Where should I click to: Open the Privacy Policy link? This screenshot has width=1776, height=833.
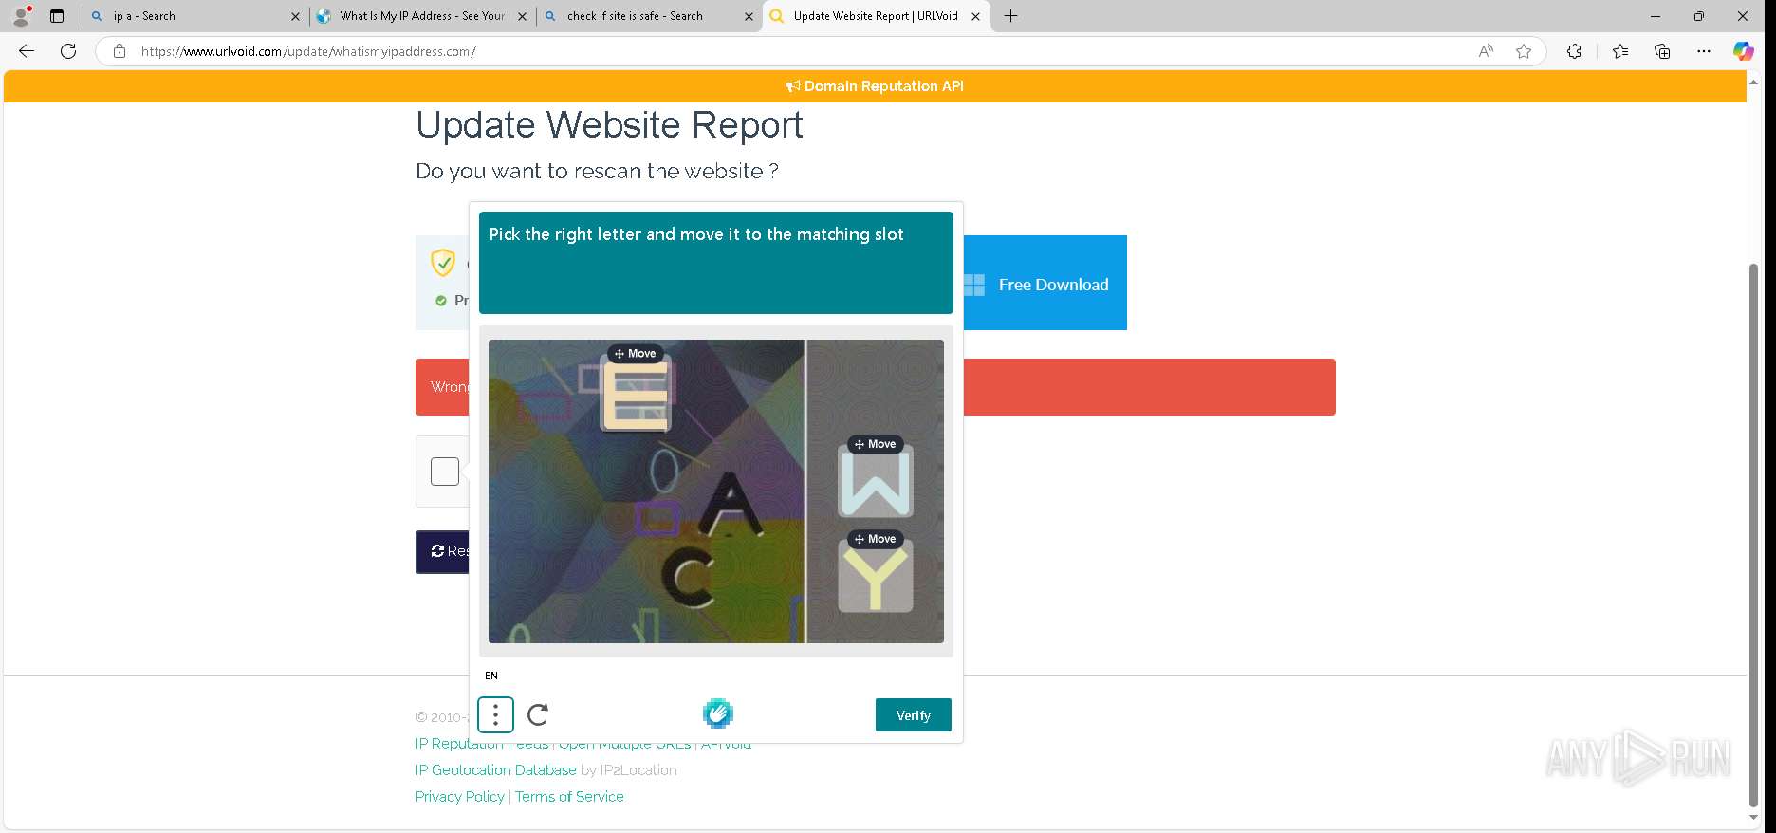[x=460, y=797]
